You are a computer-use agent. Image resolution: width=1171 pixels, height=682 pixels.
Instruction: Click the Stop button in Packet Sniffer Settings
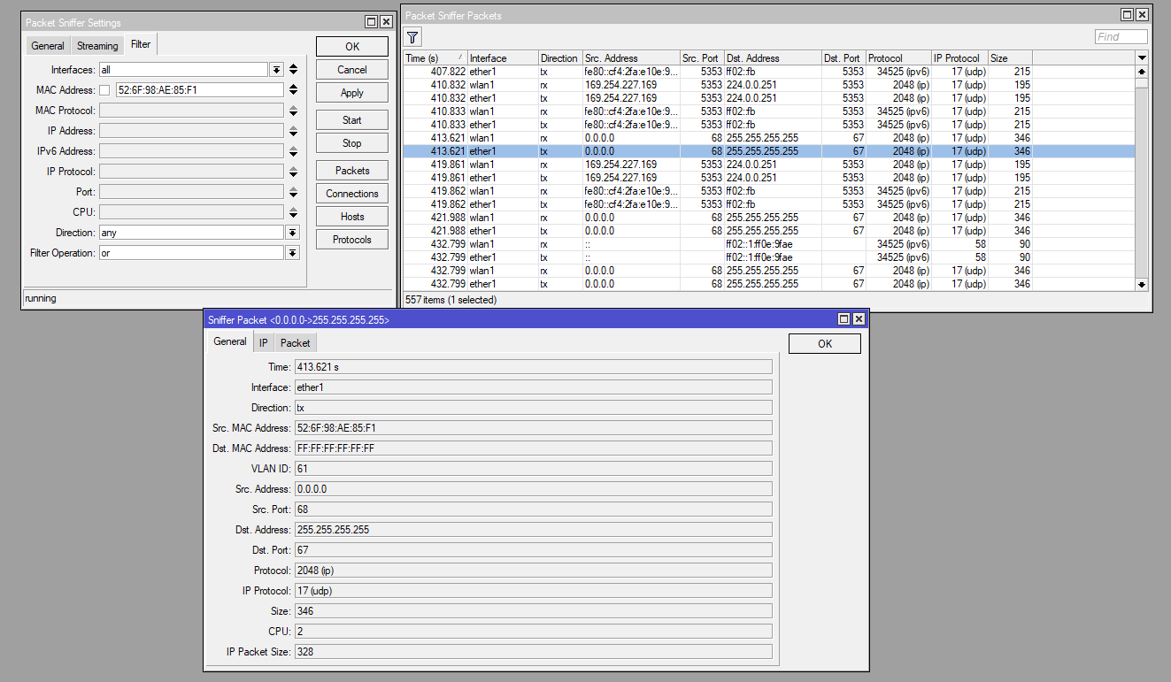[x=351, y=142]
